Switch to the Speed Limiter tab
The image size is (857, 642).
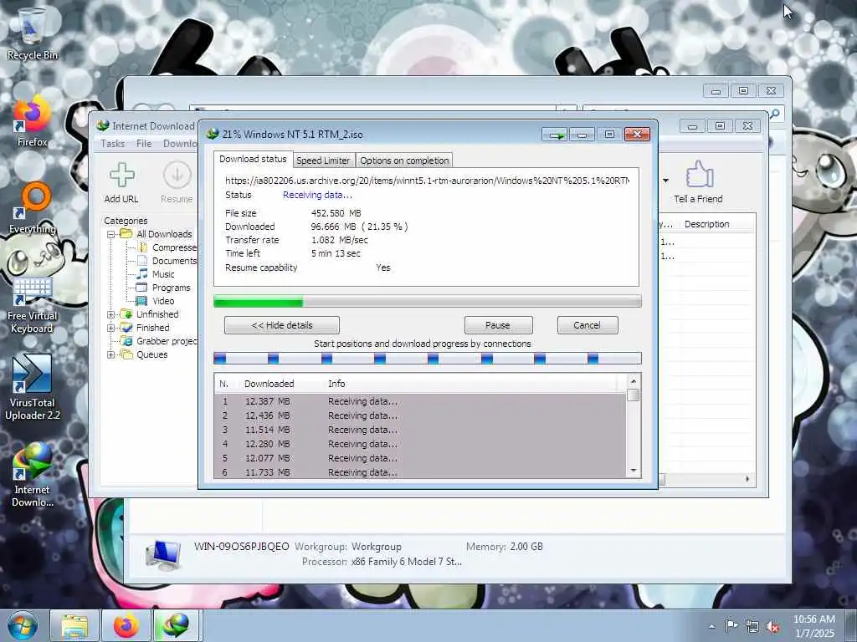[x=323, y=160]
